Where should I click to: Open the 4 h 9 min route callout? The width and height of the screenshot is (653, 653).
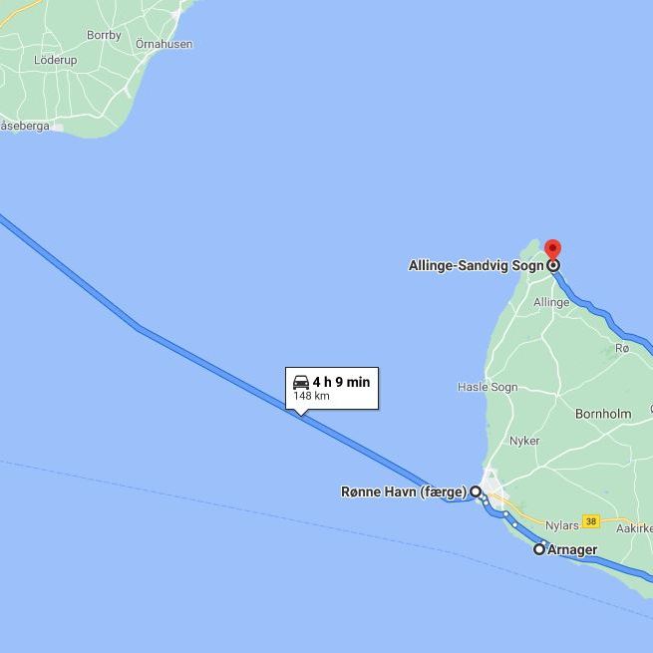(x=332, y=389)
